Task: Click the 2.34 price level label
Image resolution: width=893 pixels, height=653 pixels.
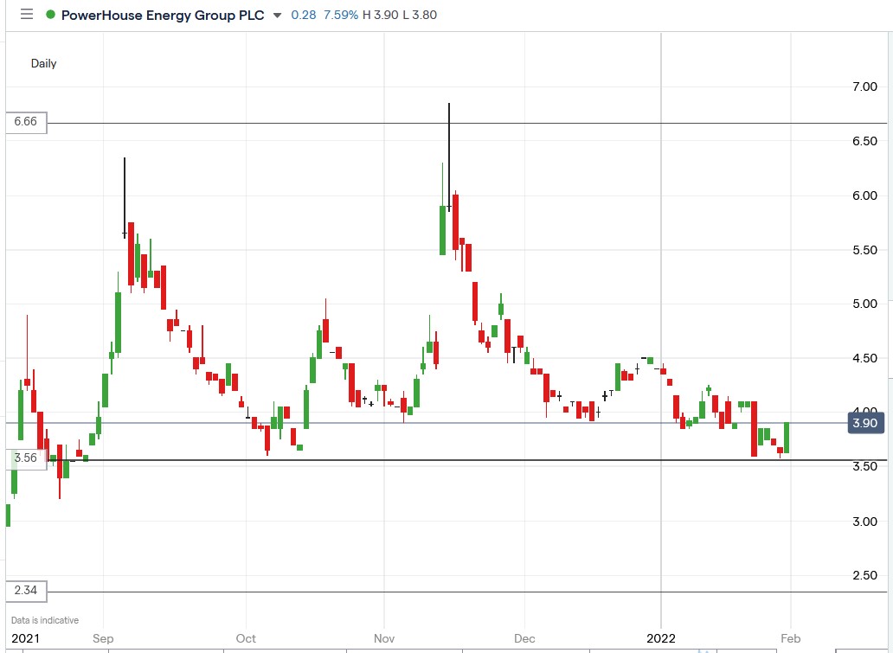Action: [x=25, y=591]
